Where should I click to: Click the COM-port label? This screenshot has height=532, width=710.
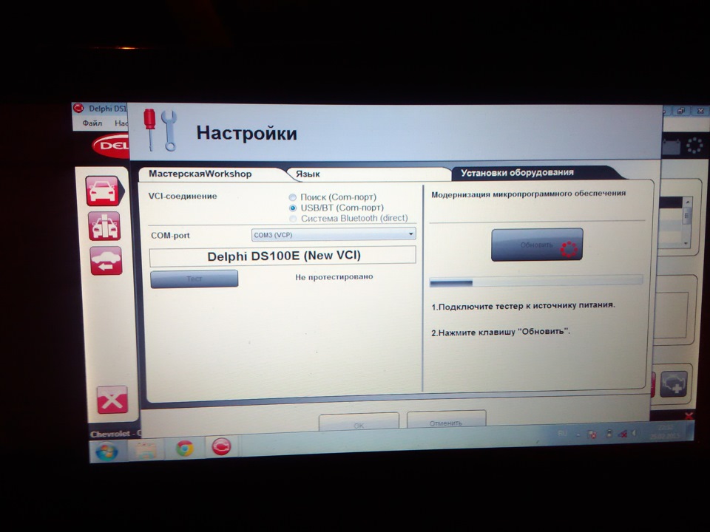click(170, 235)
